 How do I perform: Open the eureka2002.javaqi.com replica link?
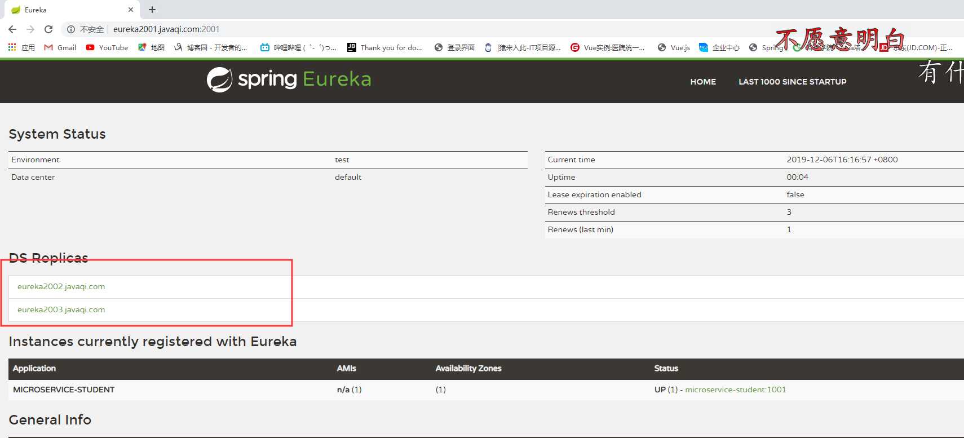click(x=61, y=286)
